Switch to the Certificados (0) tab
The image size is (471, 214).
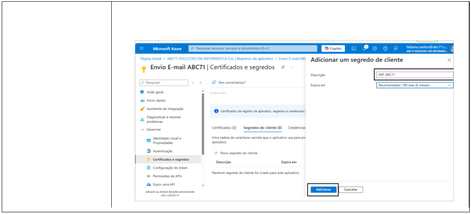click(224, 128)
